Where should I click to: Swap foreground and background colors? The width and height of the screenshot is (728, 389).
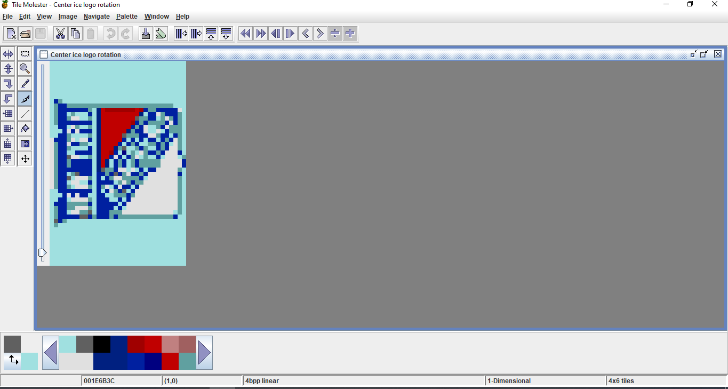tap(13, 361)
